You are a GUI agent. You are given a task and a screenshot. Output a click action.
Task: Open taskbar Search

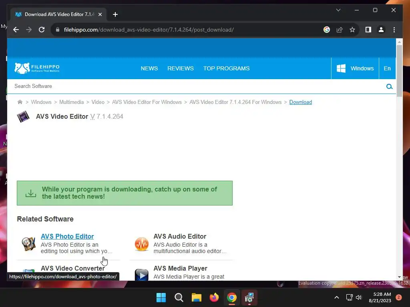179,297
